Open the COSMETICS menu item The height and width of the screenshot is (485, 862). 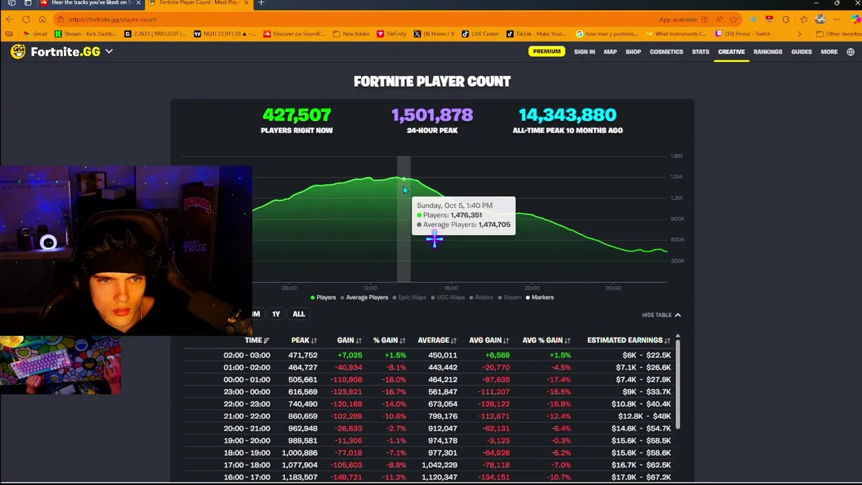pyautogui.click(x=666, y=52)
